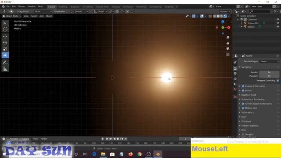
Task: Hide Sphere using its eye icon
Action: pyautogui.click(x=277, y=27)
